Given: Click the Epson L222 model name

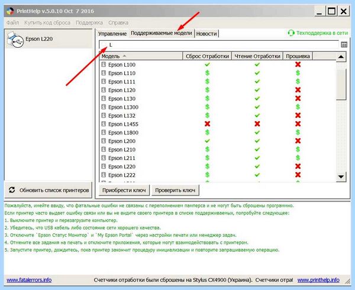Looking at the screenshot, I should 122,175.
